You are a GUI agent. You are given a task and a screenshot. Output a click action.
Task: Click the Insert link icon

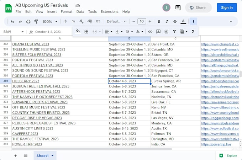[150, 32]
